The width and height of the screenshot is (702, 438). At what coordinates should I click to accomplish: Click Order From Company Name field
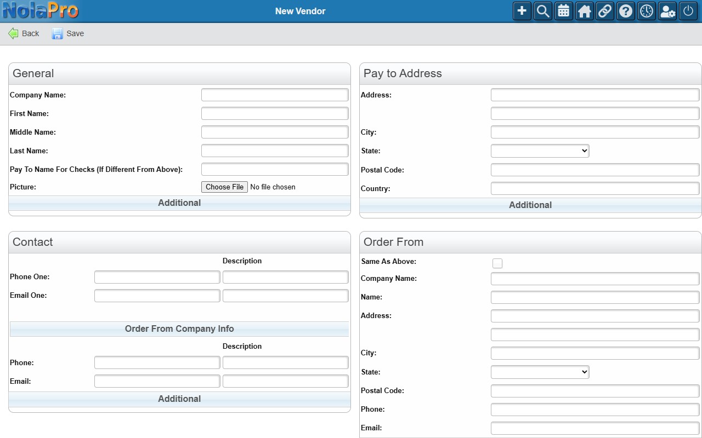[x=595, y=279]
